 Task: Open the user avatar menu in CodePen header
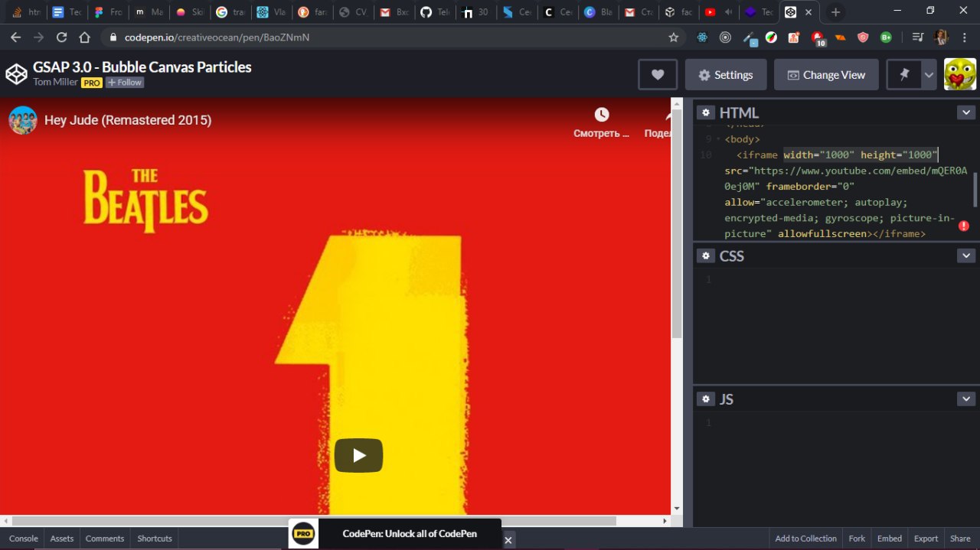point(960,74)
